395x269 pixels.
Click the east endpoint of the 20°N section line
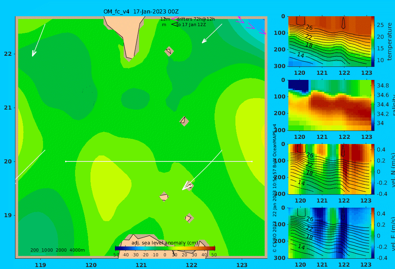click(x=252, y=161)
